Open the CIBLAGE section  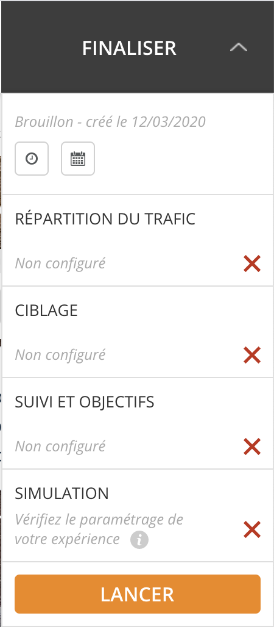pyautogui.click(x=138, y=332)
